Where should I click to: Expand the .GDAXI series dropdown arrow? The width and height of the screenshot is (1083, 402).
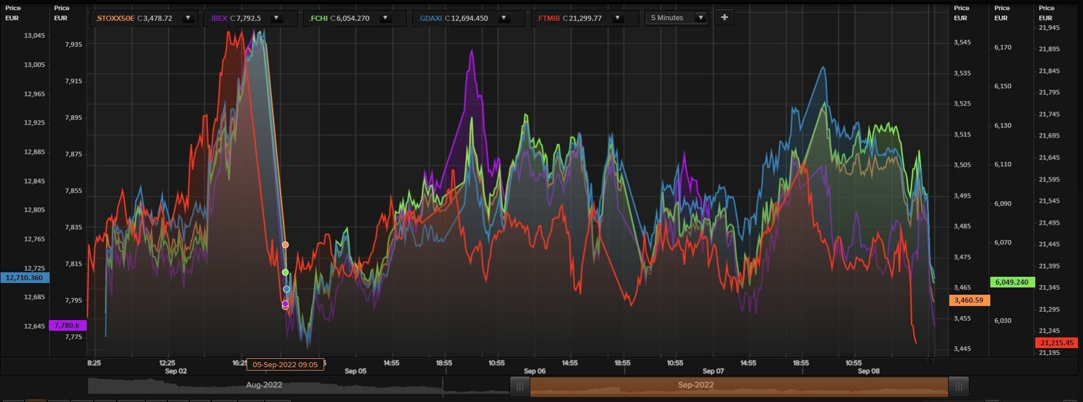[x=504, y=18]
